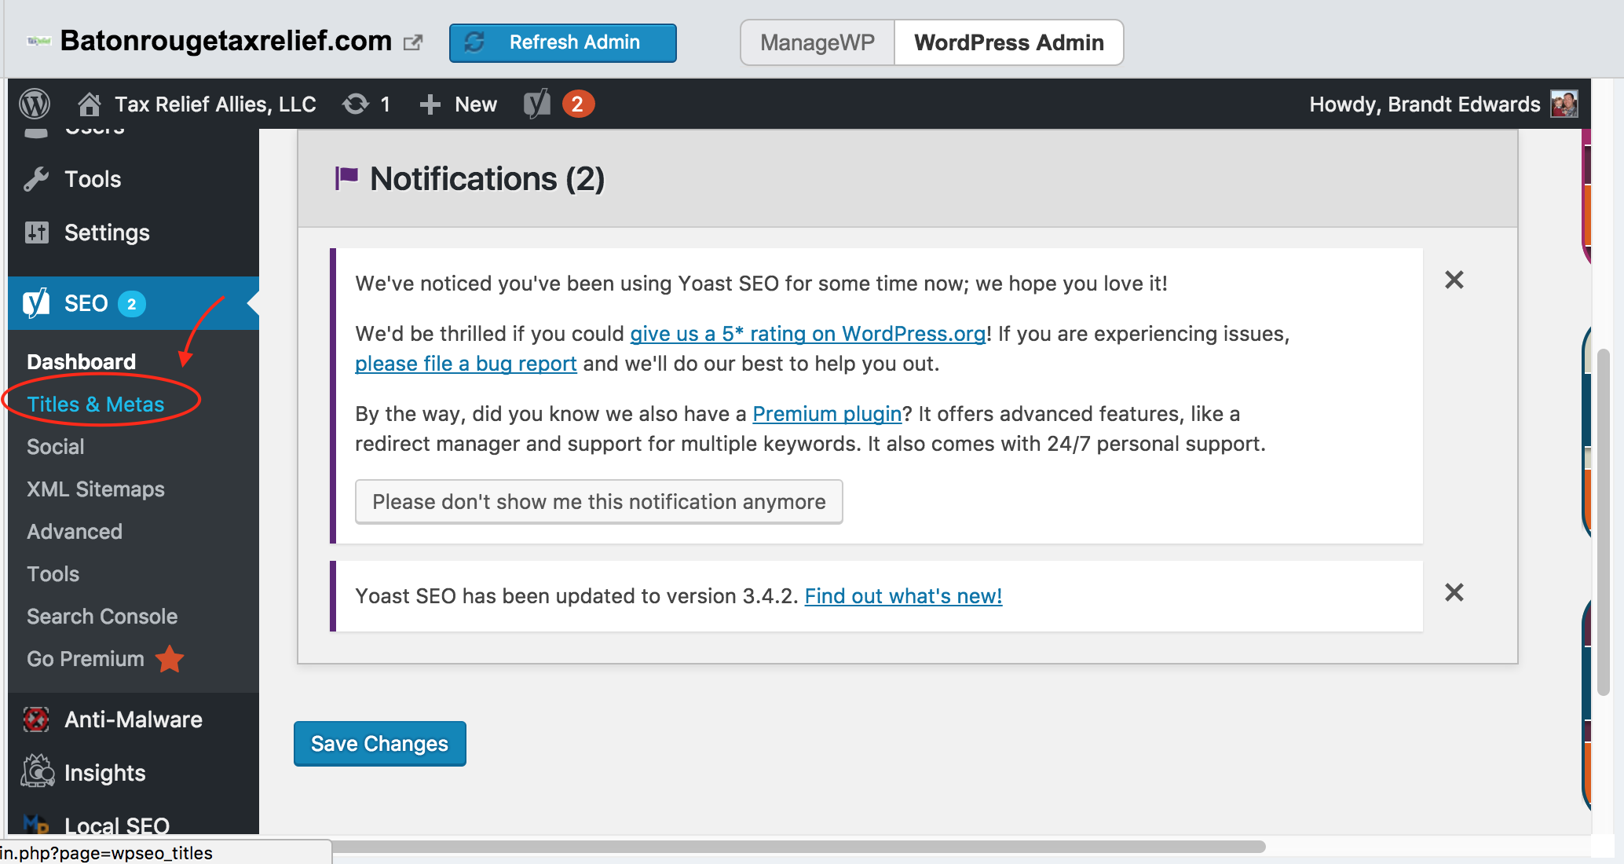
Task: Open the Premium plugin link
Action: point(827,414)
